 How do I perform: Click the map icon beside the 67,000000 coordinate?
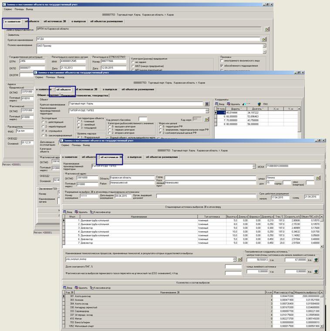point(316,260)
